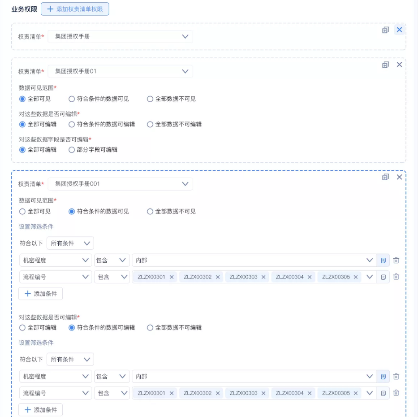Click copy icon on 集团授权手册001 card

(385, 177)
